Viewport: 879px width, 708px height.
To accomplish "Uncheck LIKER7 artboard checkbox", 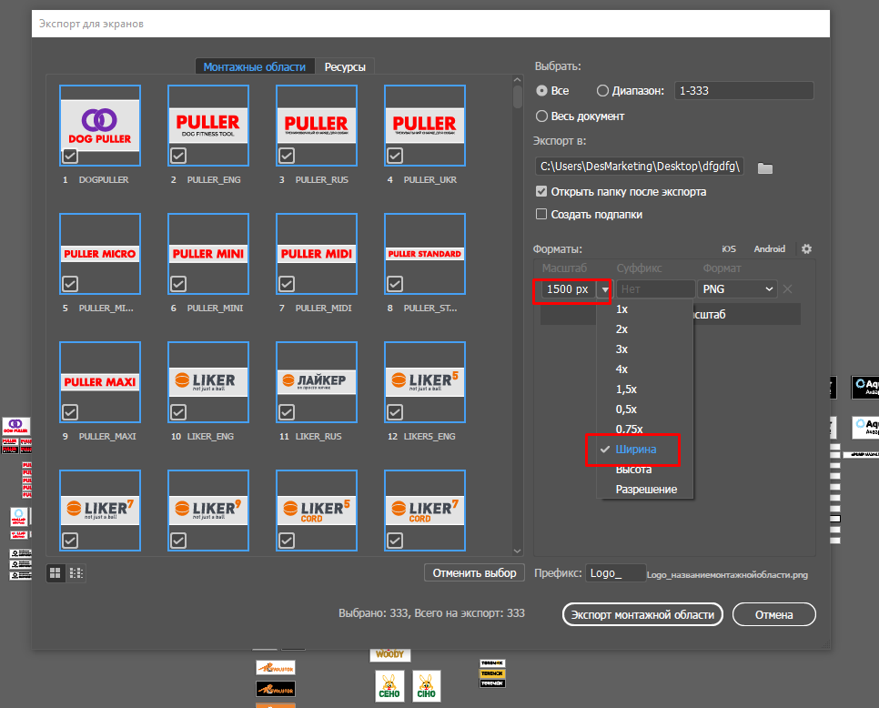I will click(x=70, y=541).
